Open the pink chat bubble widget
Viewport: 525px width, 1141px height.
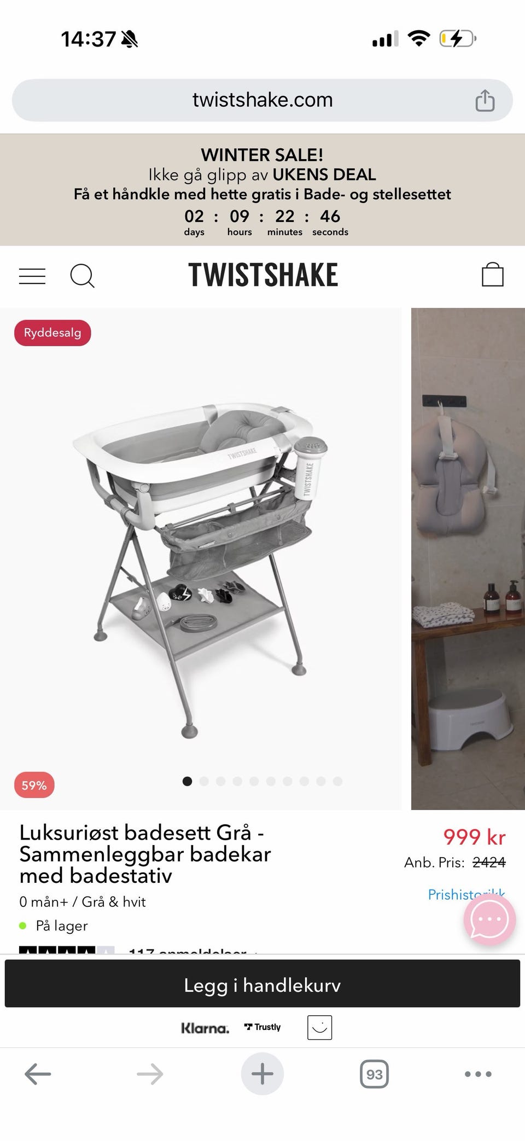pos(489,919)
